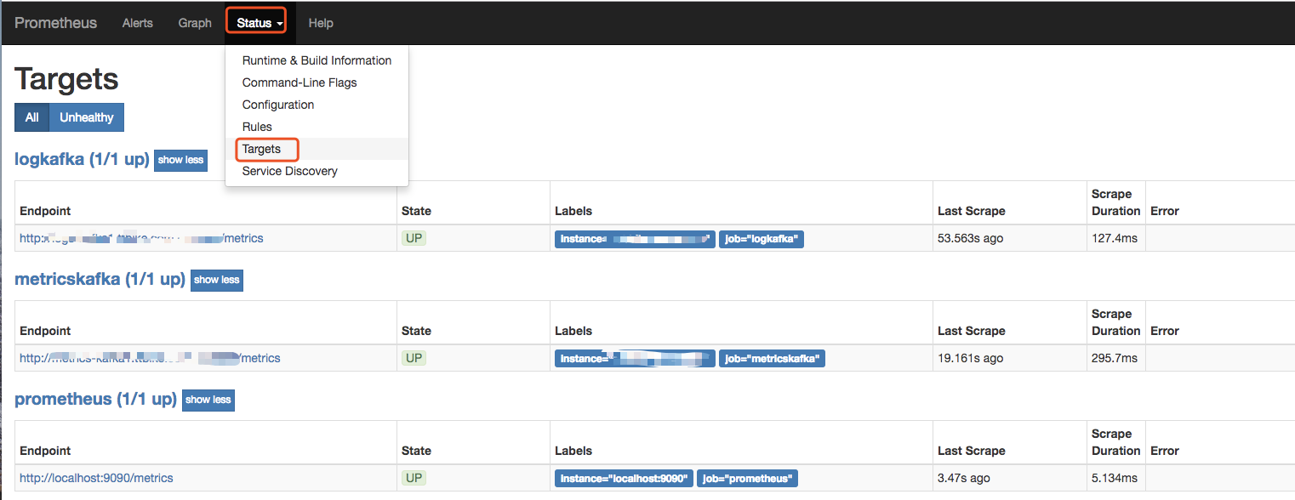Click job="logkafka" label badge
Screen dimensions: 1295x500
762,239
